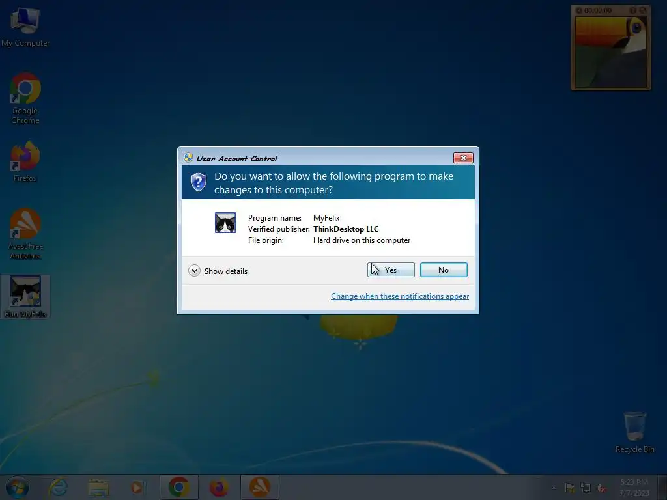Close the User Account Control dialog
Screen dimensions: 667x500
463,158
